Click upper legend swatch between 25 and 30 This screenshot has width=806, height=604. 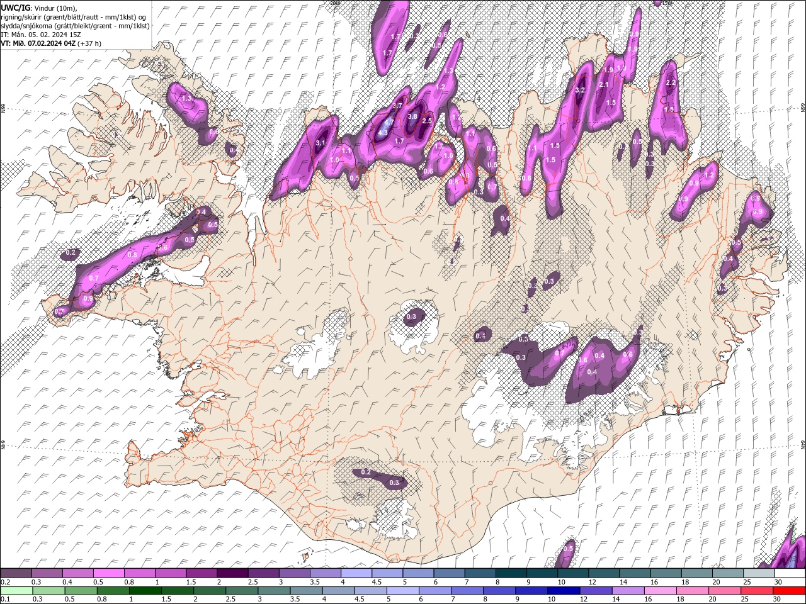point(759,573)
